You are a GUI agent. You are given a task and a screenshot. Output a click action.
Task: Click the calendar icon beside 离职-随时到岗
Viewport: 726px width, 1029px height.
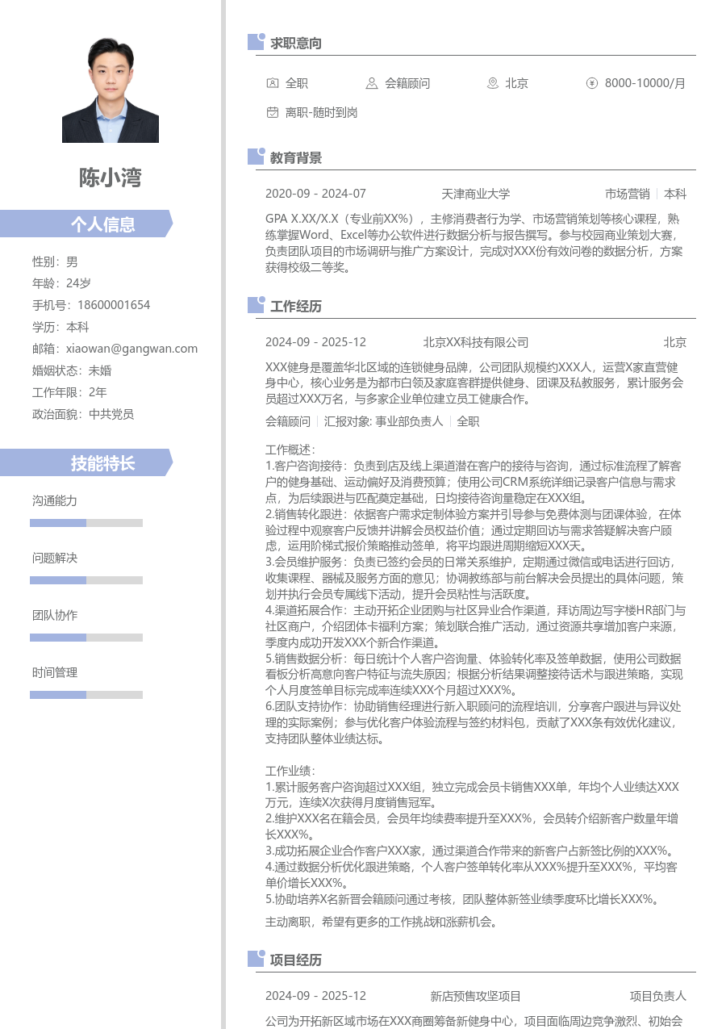(x=272, y=113)
